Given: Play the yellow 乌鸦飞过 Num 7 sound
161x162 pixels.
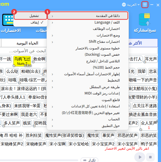Looking at the screenshot, I should pyautogui.click(x=22, y=61).
